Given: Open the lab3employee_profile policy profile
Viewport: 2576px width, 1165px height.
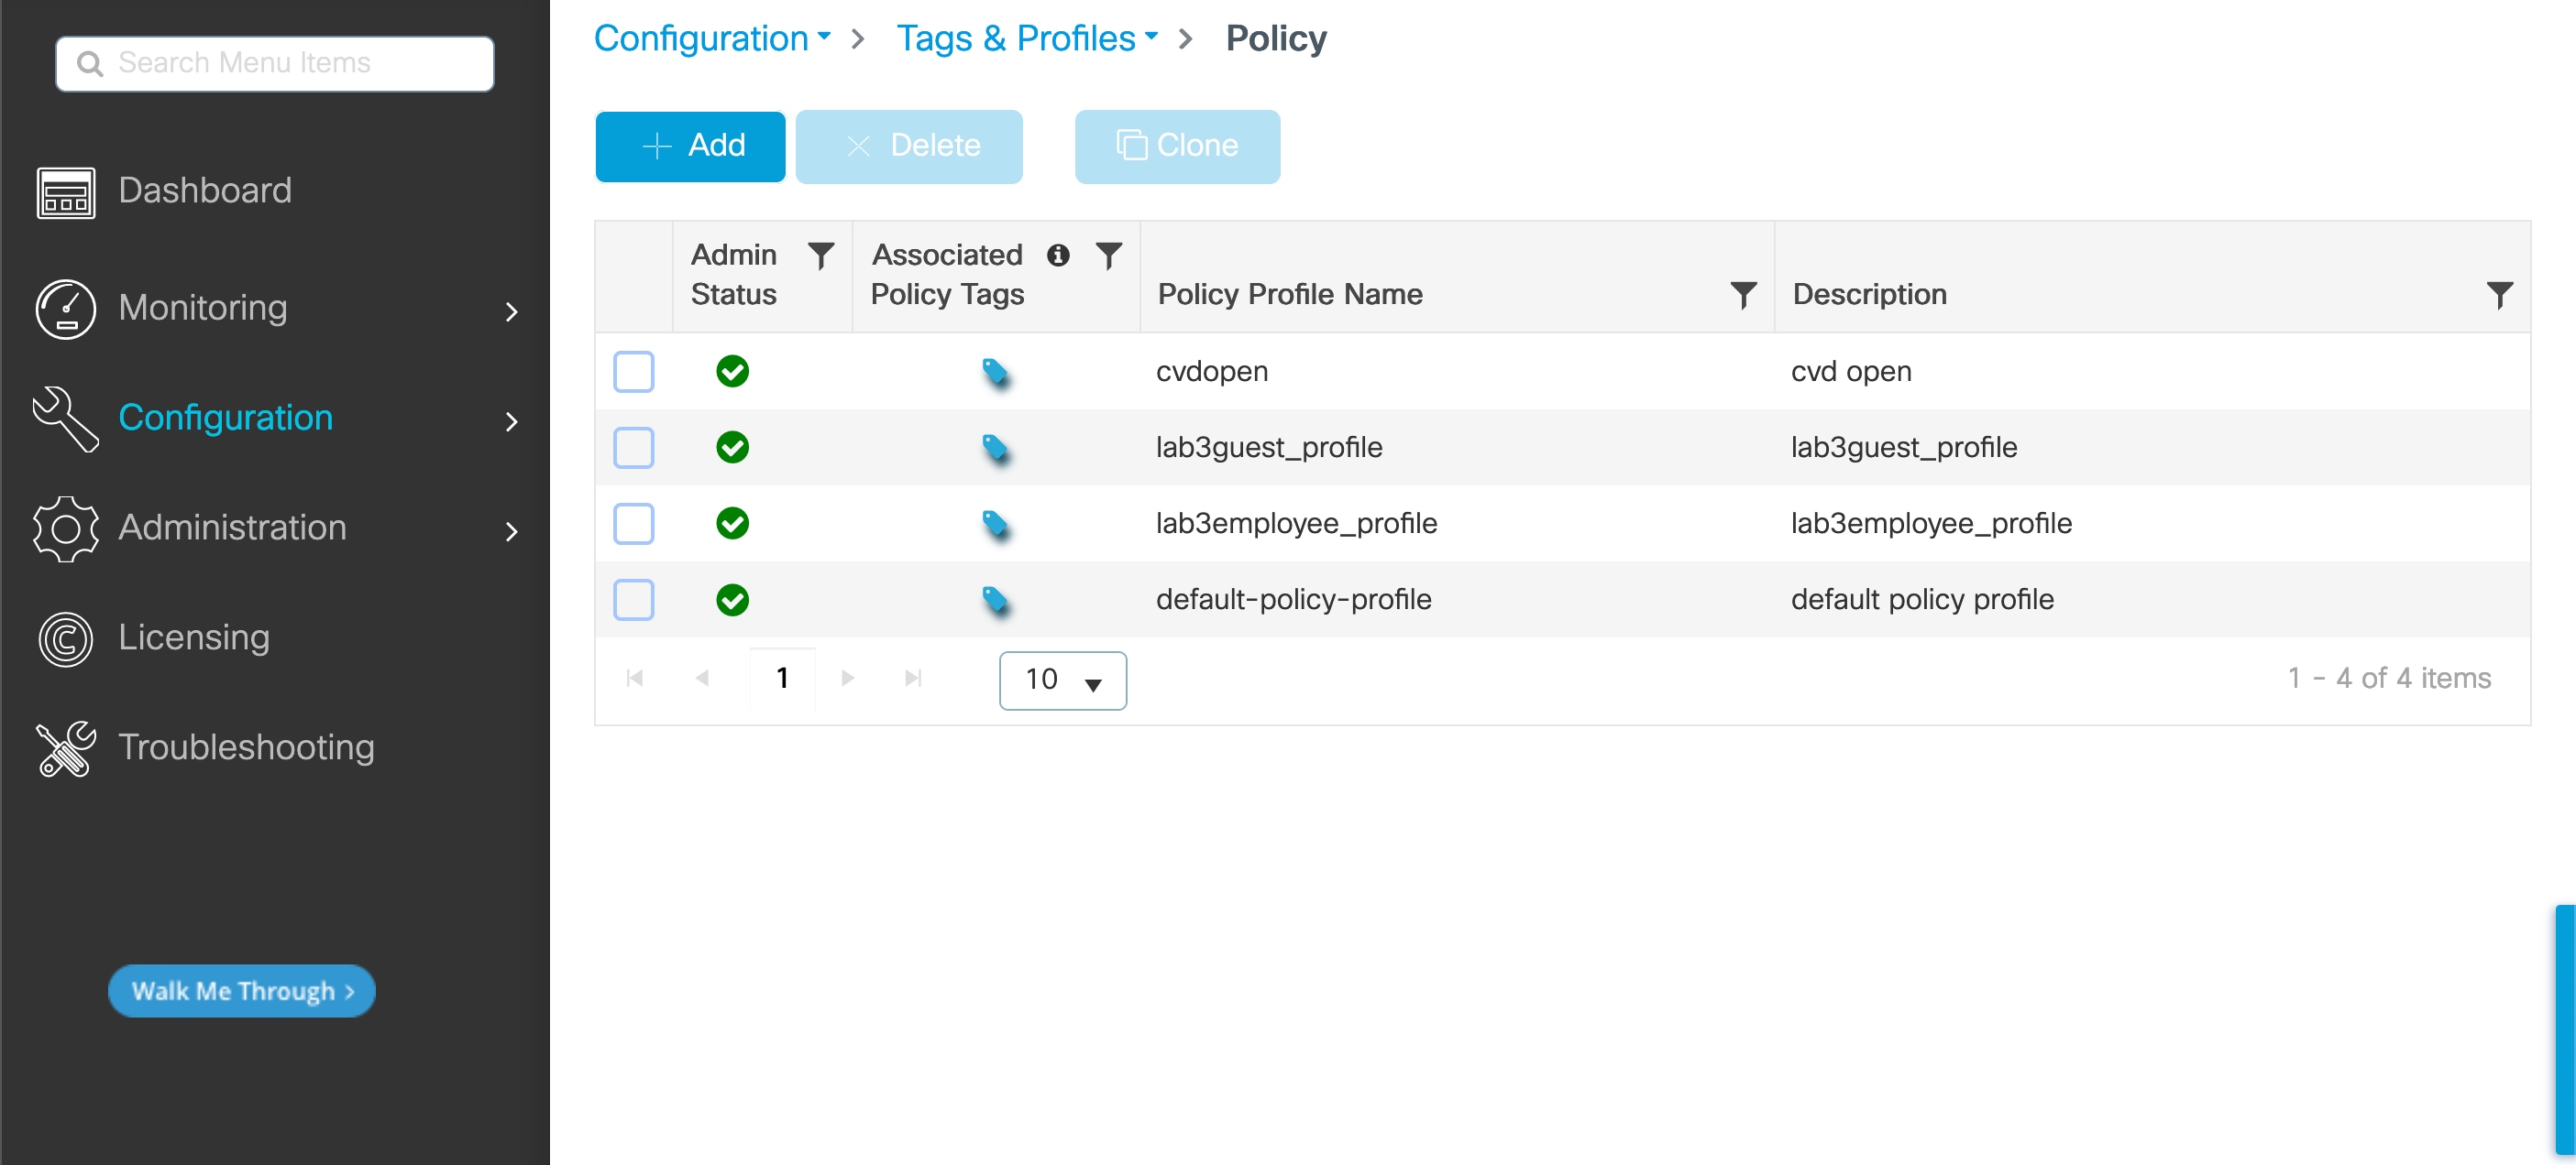Looking at the screenshot, I should click(1296, 524).
